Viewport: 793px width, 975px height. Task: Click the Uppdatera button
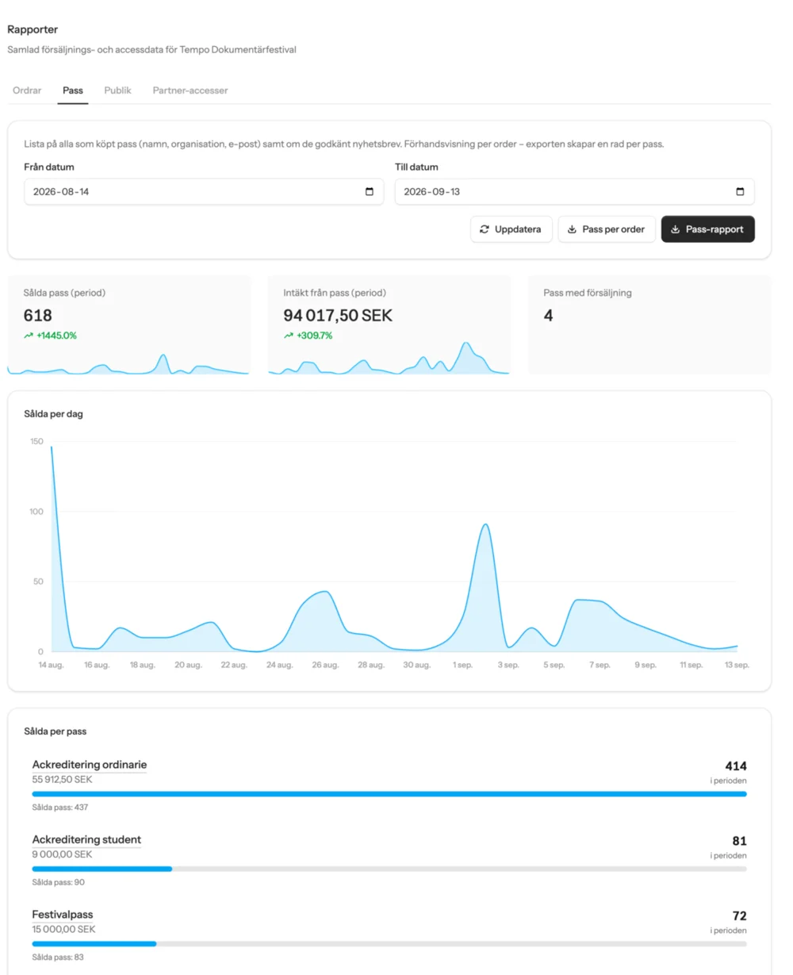(x=511, y=229)
